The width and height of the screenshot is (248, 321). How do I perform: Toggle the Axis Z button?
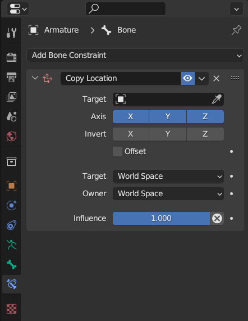click(205, 117)
